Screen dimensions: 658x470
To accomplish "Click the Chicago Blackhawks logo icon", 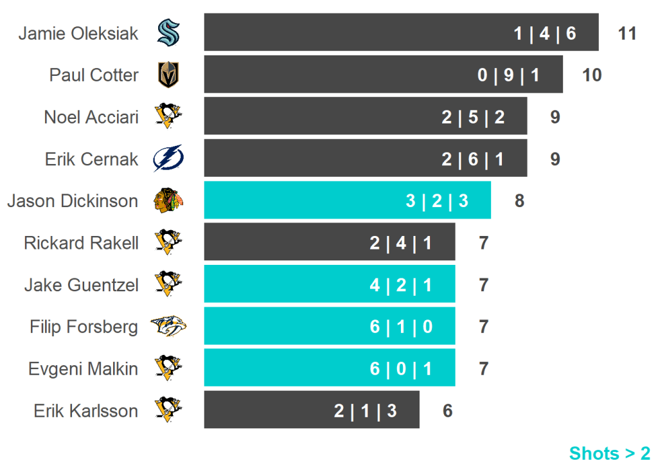I will pyautogui.click(x=168, y=201).
